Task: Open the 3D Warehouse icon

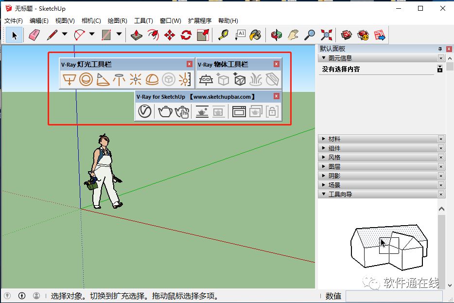Action: pyautogui.click(x=346, y=35)
